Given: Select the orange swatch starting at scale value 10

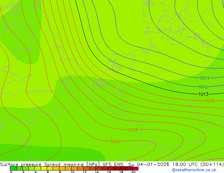Looking at the screenshot, I should pyautogui.click(x=74, y=168).
